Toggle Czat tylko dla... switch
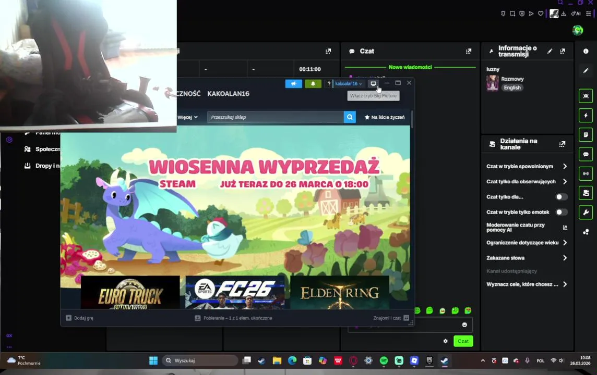Image resolution: width=597 pixels, height=375 pixels. 561,197
